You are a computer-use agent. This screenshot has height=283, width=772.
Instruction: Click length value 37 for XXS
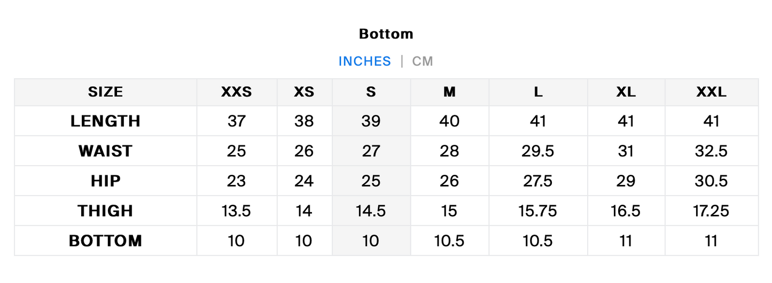click(237, 122)
